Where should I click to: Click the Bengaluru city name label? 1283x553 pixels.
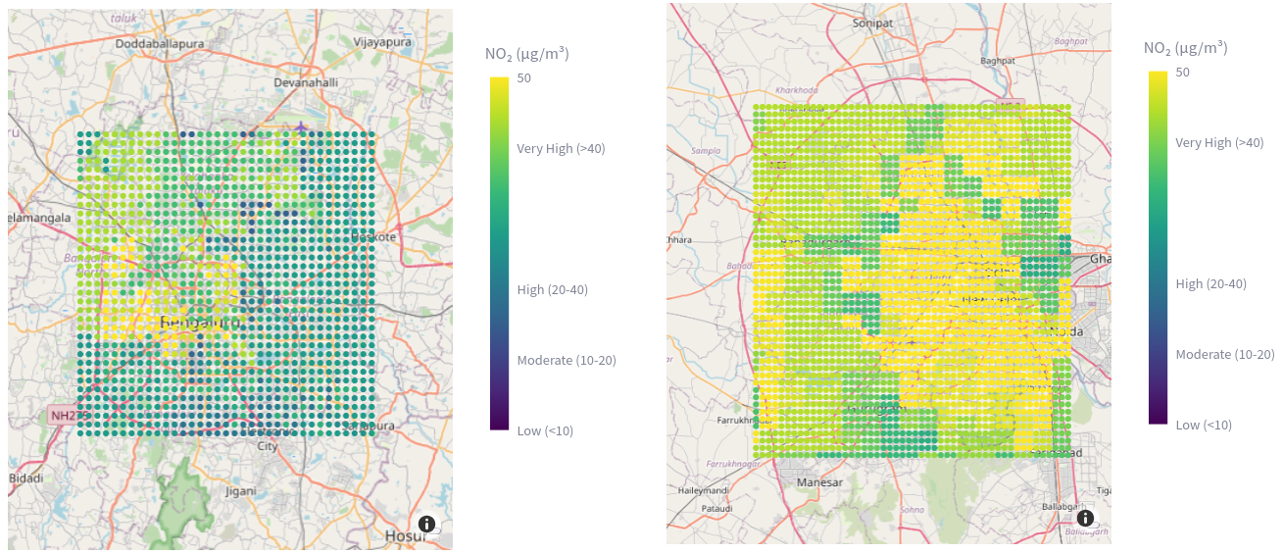pyautogui.click(x=199, y=323)
